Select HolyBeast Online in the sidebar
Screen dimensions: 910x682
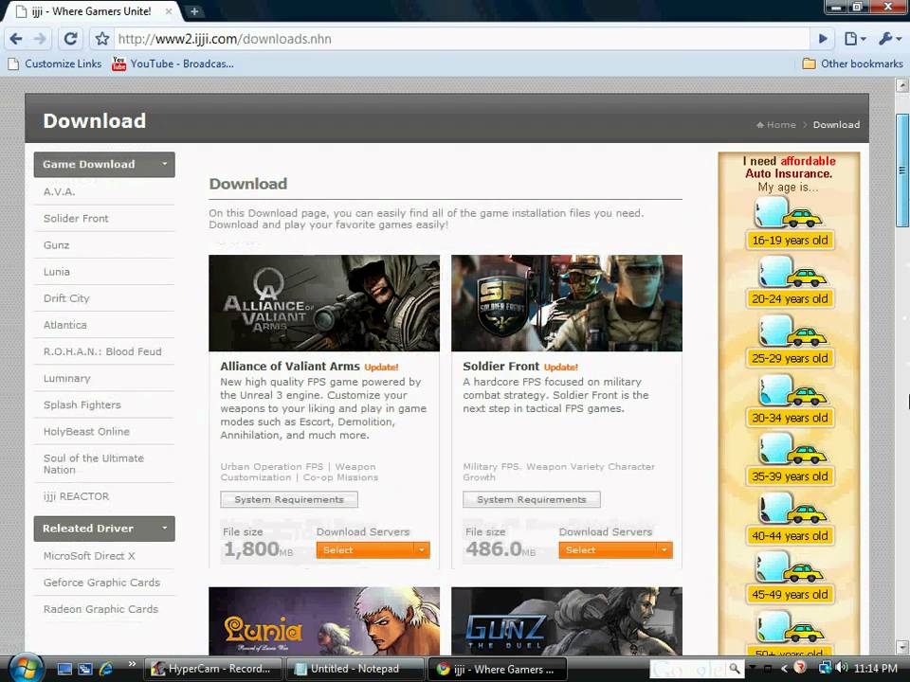coord(86,432)
